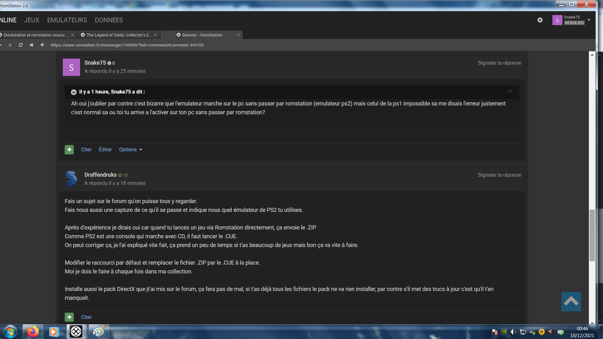Click Draffendruks' green reputation badge icon
The image size is (603, 339).
[x=120, y=175]
